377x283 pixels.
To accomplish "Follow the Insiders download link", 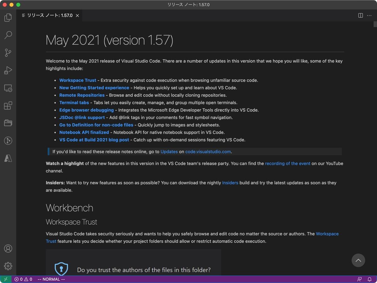I will (230, 183).
